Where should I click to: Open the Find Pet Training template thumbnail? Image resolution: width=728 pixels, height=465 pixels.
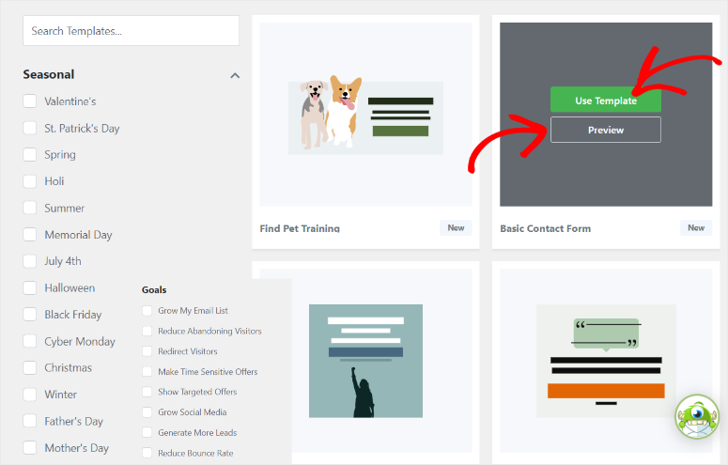tap(365, 115)
